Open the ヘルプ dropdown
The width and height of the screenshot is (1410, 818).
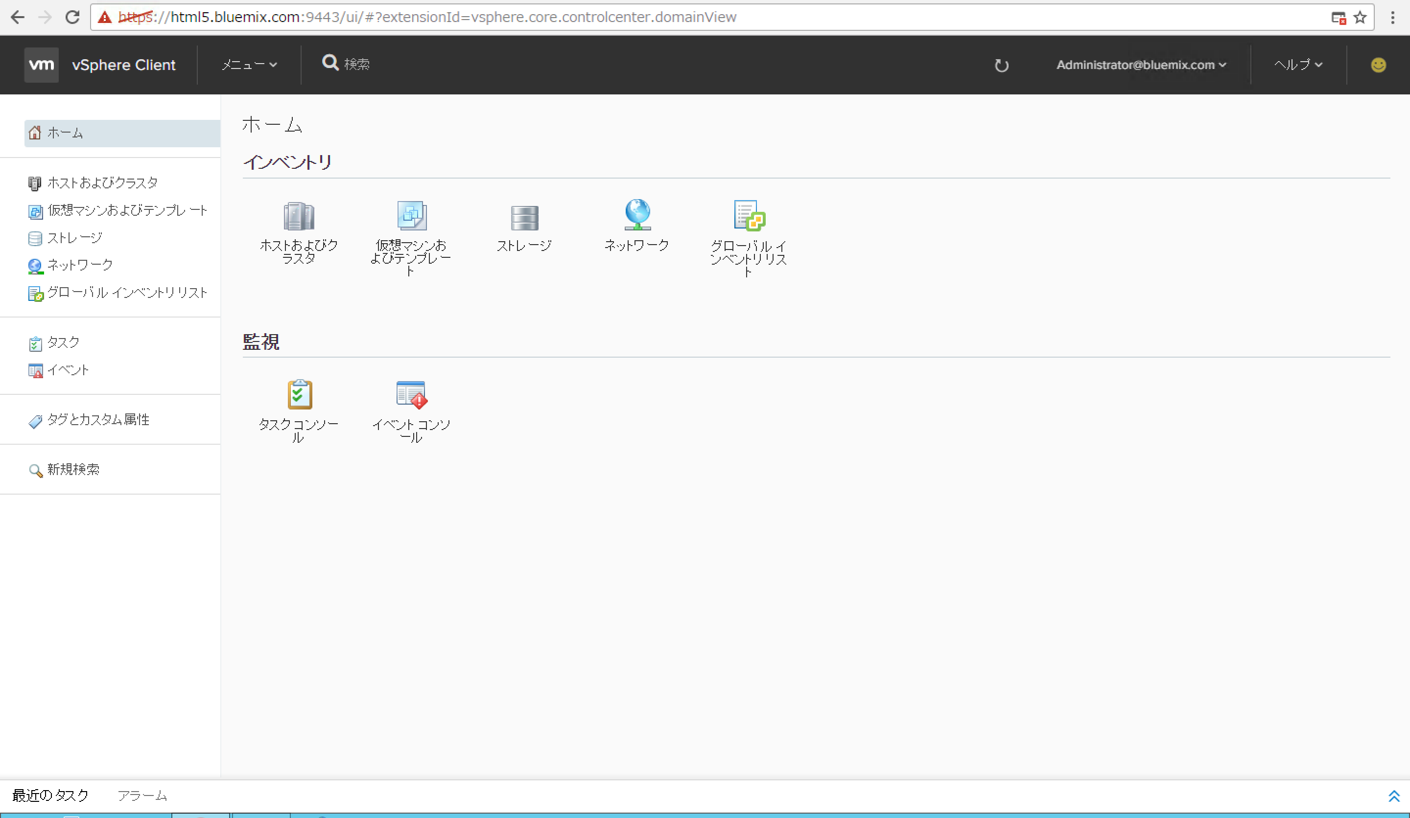click(x=1297, y=64)
